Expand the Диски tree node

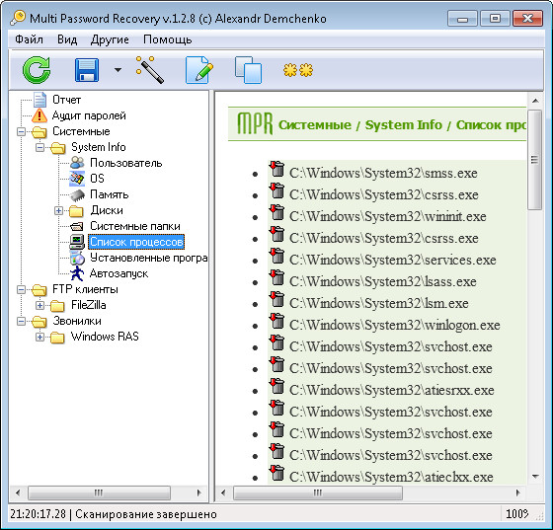click(58, 211)
